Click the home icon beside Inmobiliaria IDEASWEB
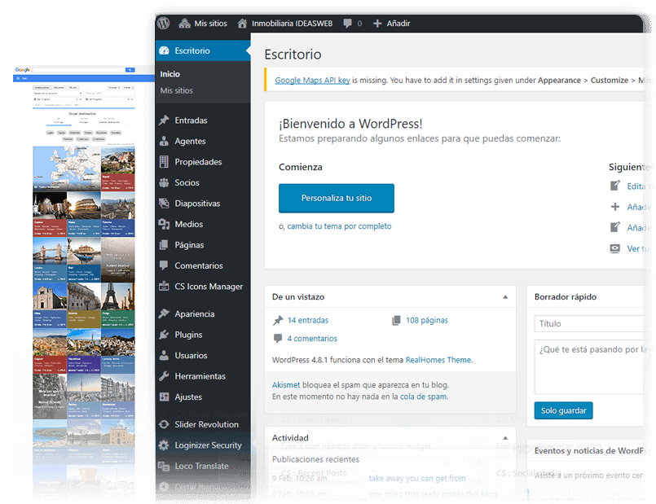 click(242, 24)
